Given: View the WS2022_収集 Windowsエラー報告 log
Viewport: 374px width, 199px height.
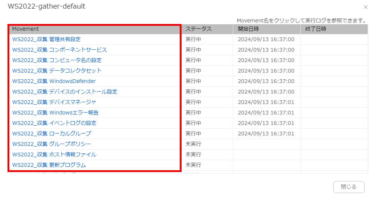Looking at the screenshot, I should coord(55,113).
